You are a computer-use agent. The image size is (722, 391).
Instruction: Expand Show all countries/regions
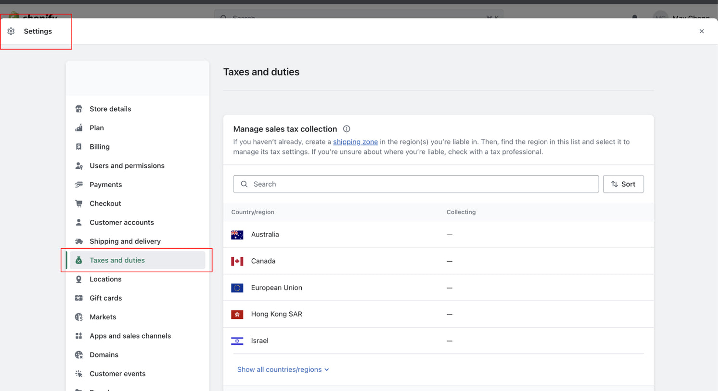click(283, 369)
